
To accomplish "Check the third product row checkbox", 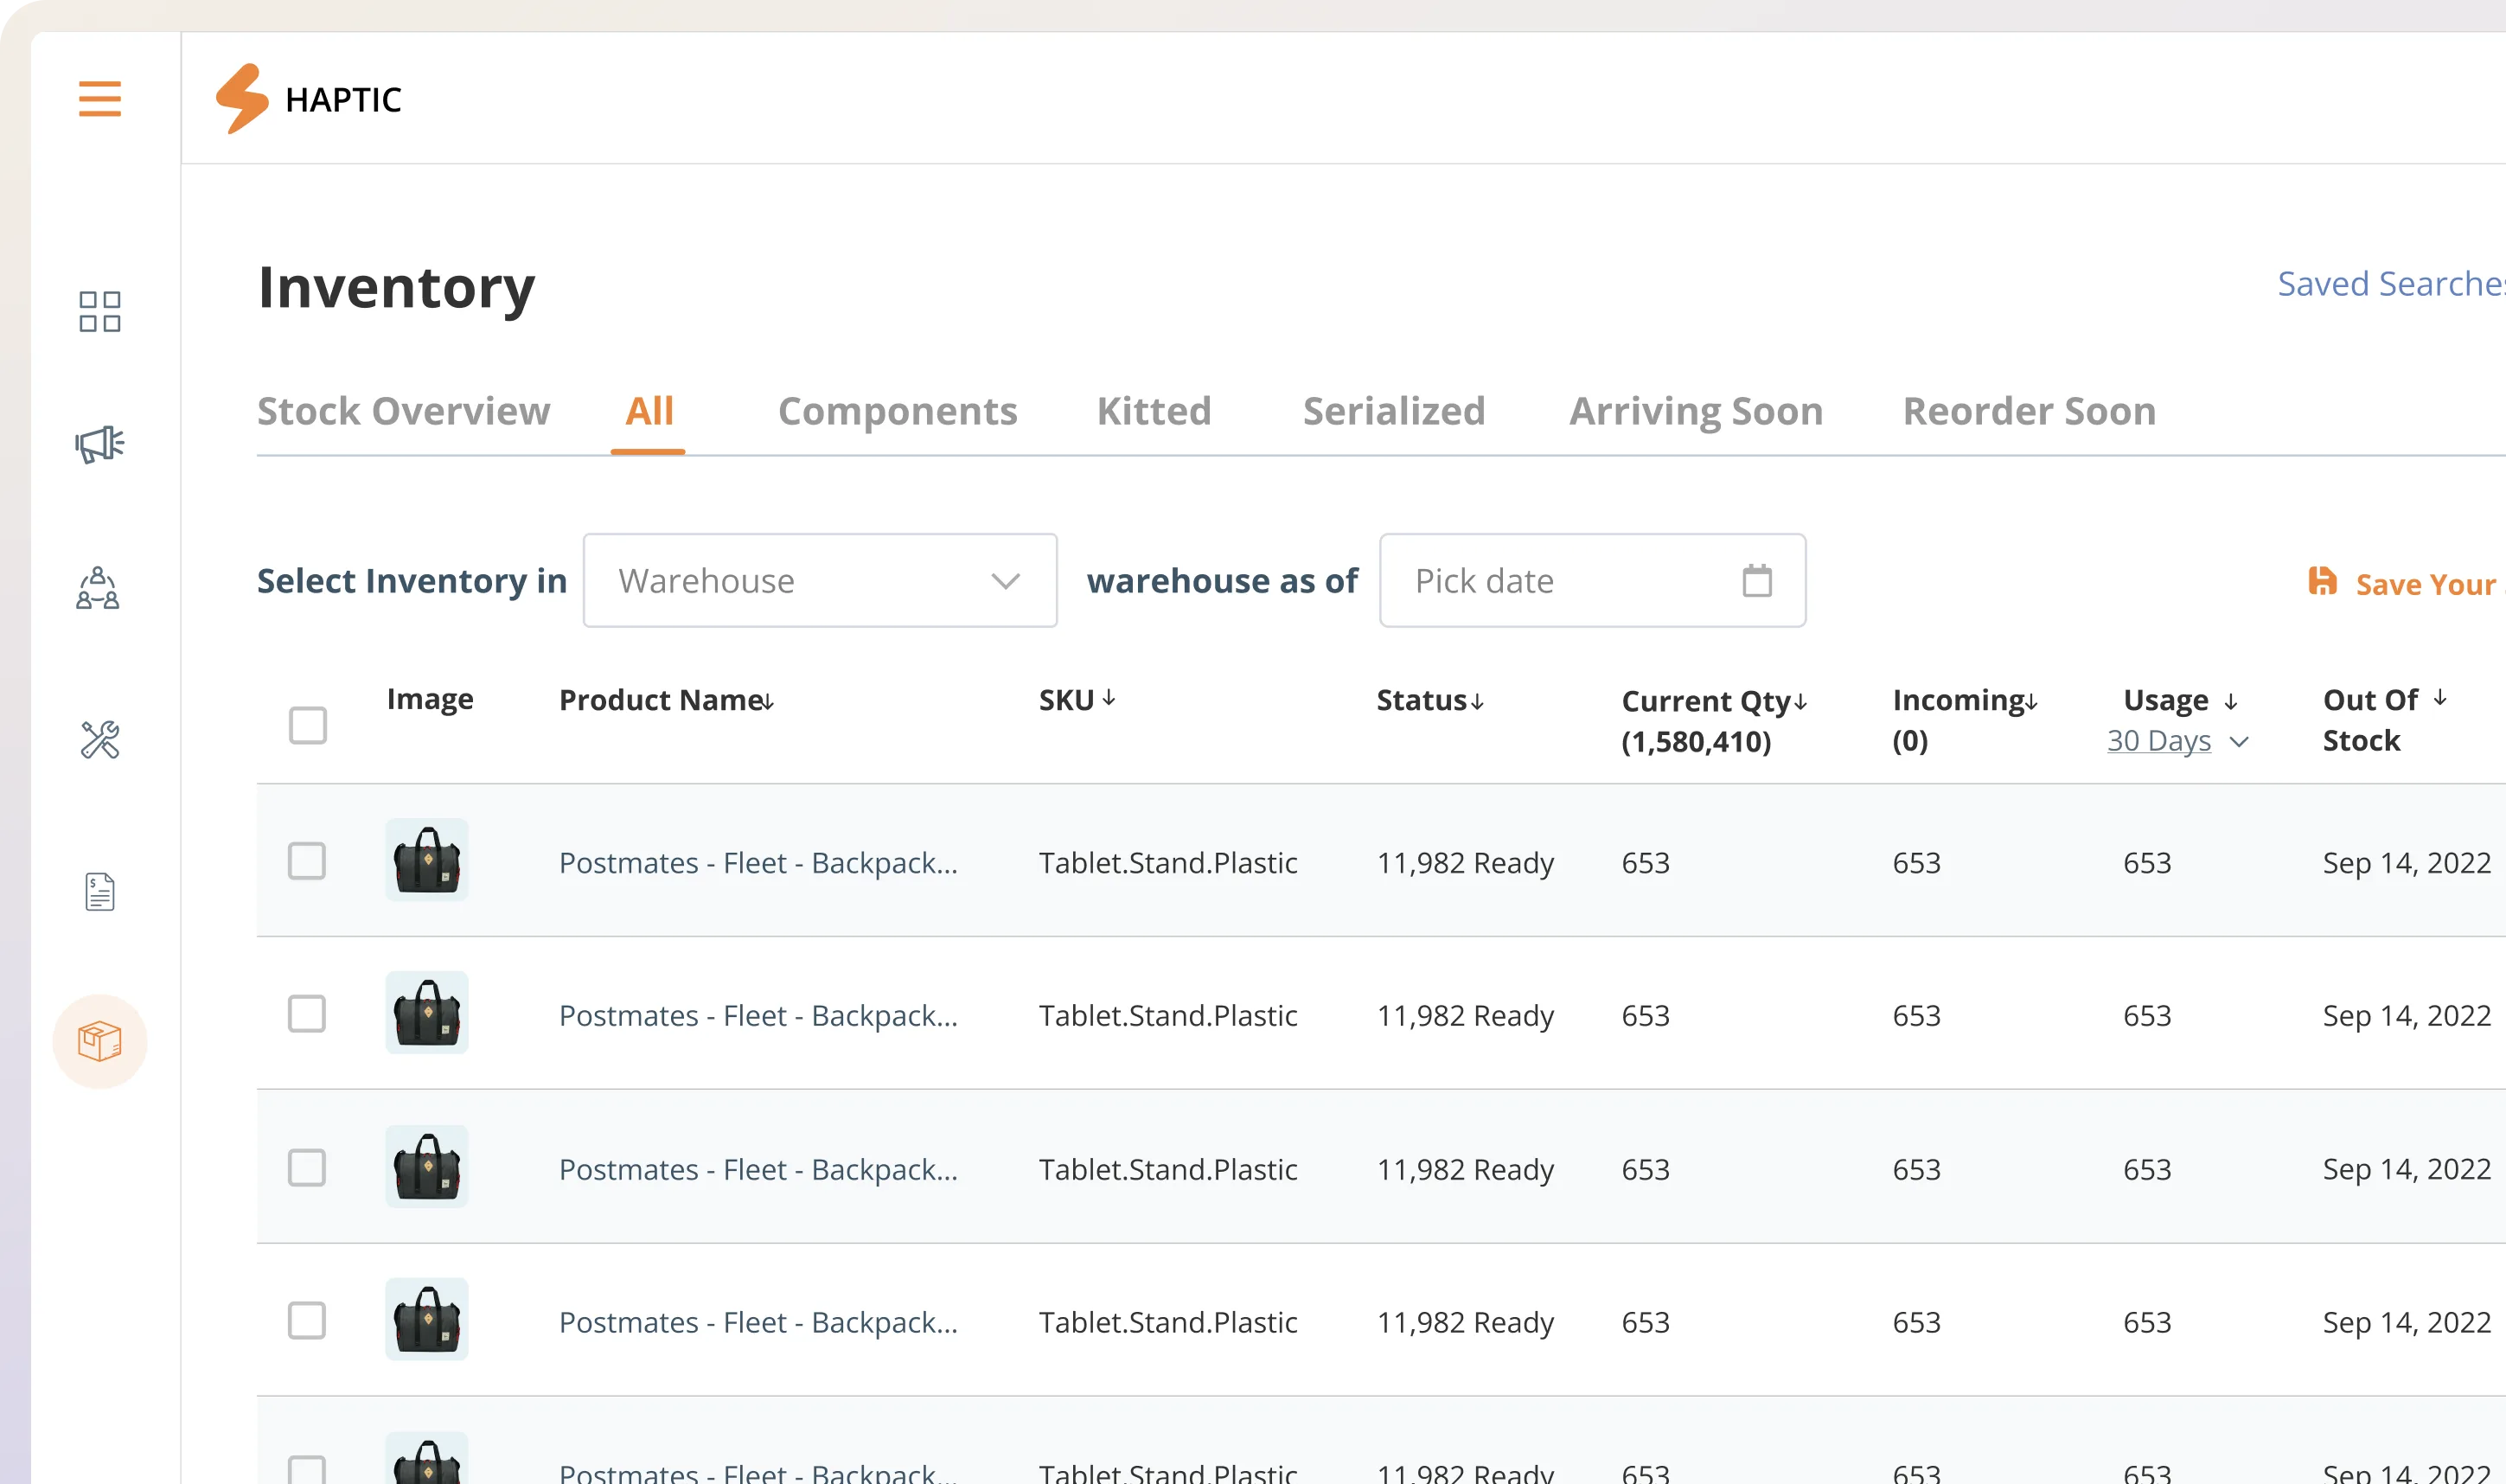I will tap(307, 1168).
